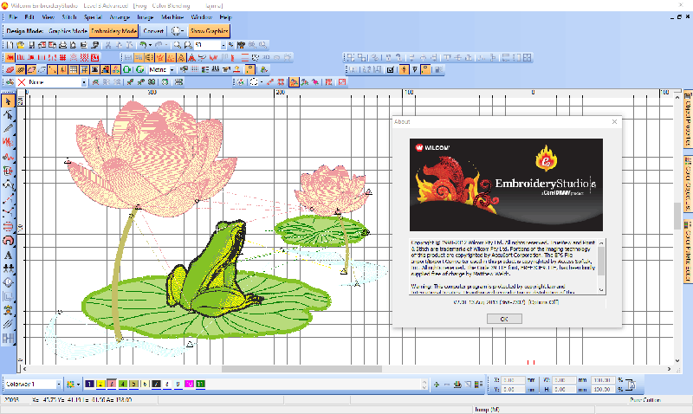Open the palette icon dropdown beside Colorway

[78, 385]
